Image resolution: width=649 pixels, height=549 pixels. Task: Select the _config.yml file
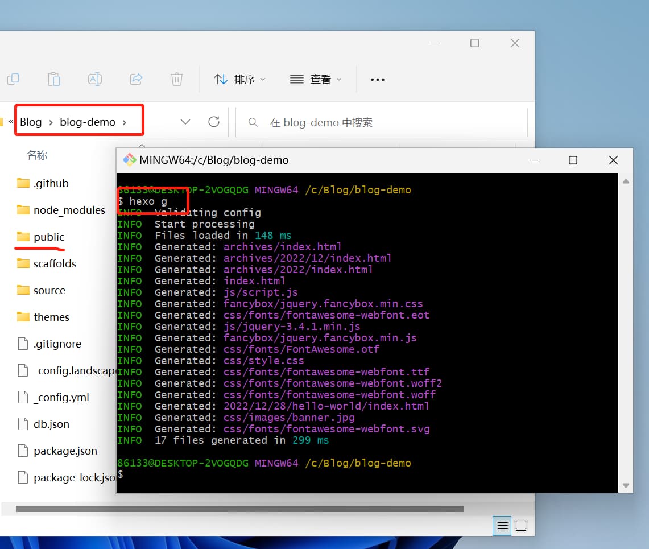click(61, 397)
